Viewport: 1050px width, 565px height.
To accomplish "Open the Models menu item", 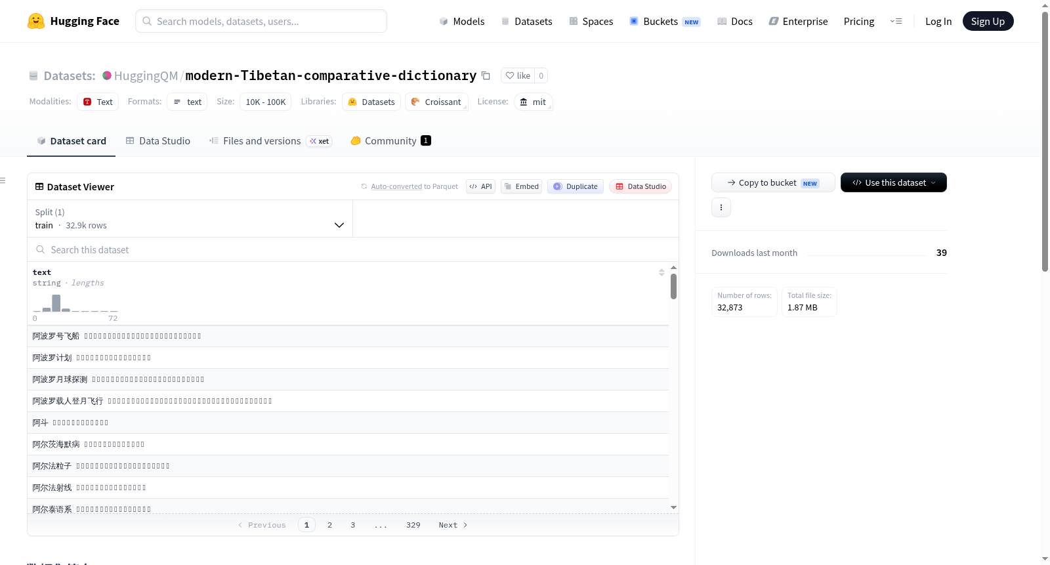I will [x=462, y=21].
